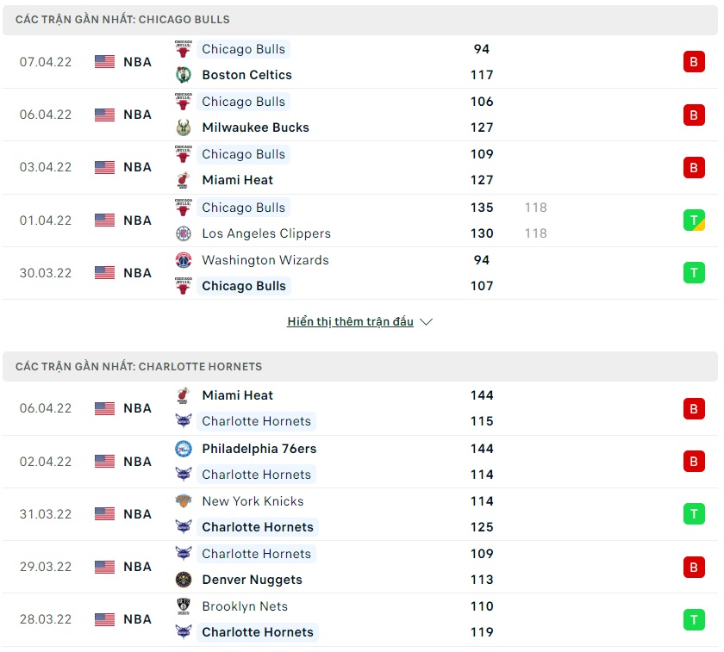Click the Denver Nuggets team logo
The image size is (724, 652).
(183, 580)
